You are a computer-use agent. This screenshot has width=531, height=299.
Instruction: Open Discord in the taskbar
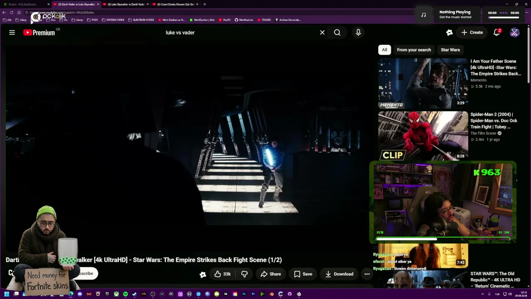(80, 294)
